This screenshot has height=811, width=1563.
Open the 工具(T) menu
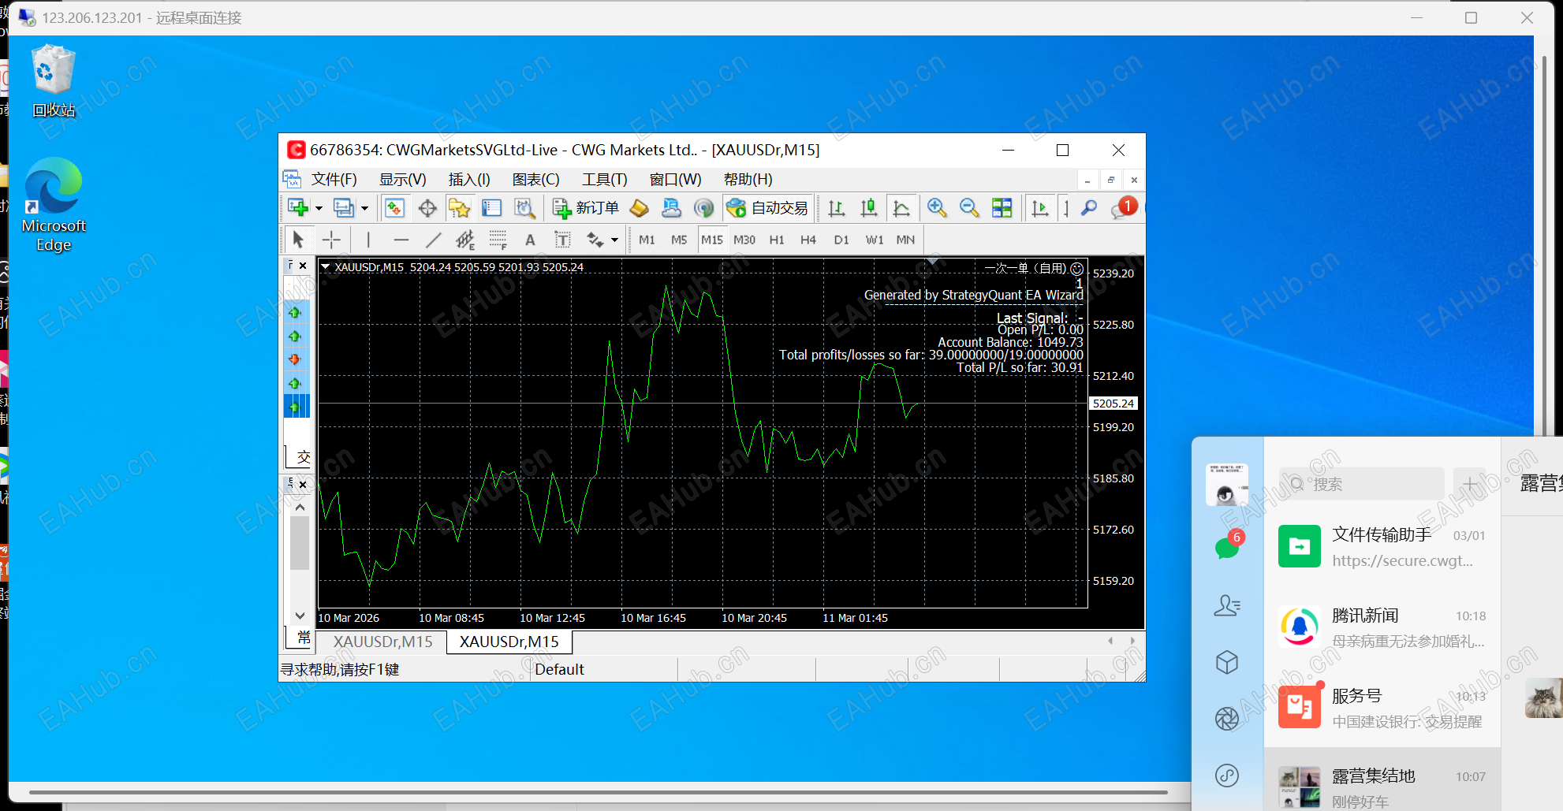pos(605,180)
